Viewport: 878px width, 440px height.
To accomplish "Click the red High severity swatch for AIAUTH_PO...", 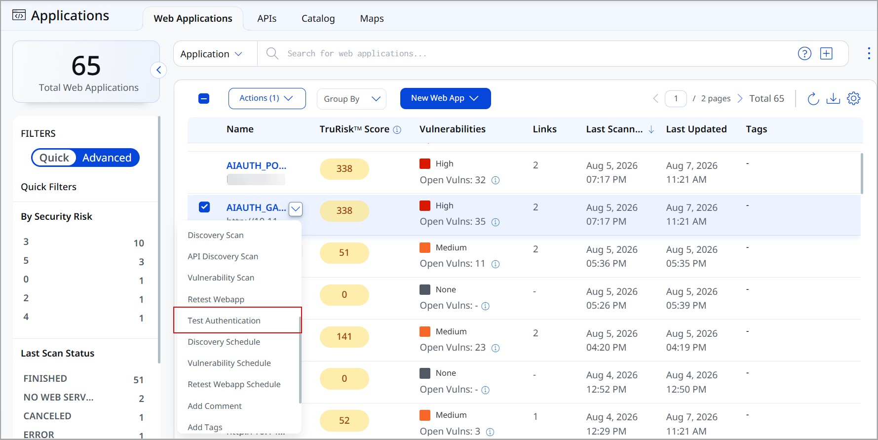I will (424, 164).
